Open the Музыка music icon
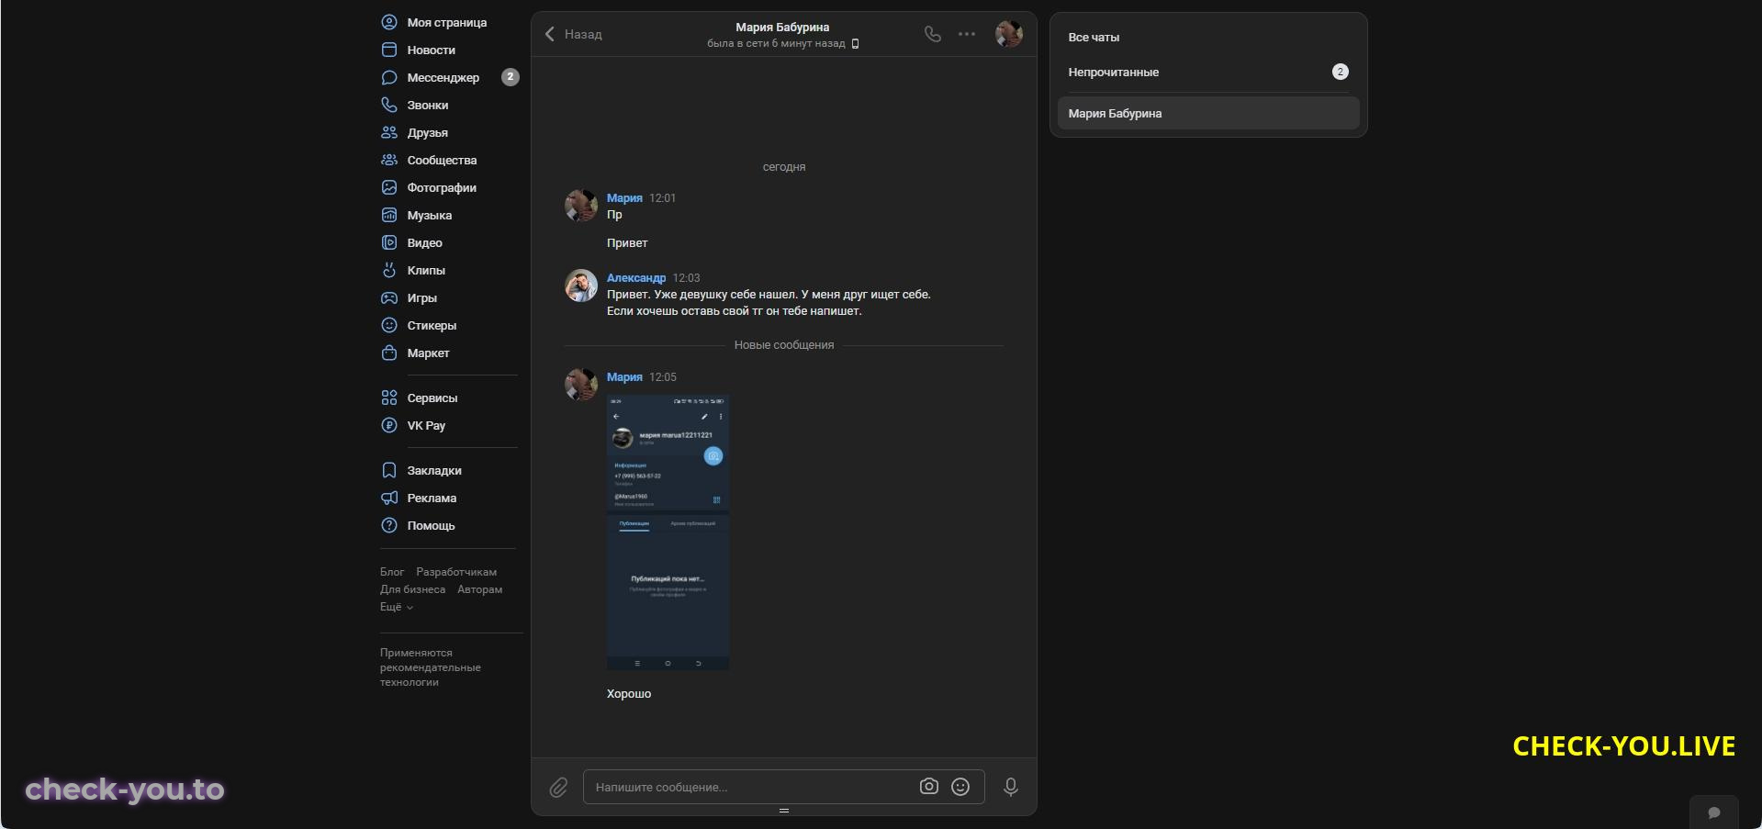1762x829 pixels. [x=389, y=215]
